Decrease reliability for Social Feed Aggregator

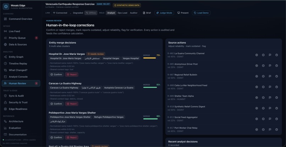[263, 119]
